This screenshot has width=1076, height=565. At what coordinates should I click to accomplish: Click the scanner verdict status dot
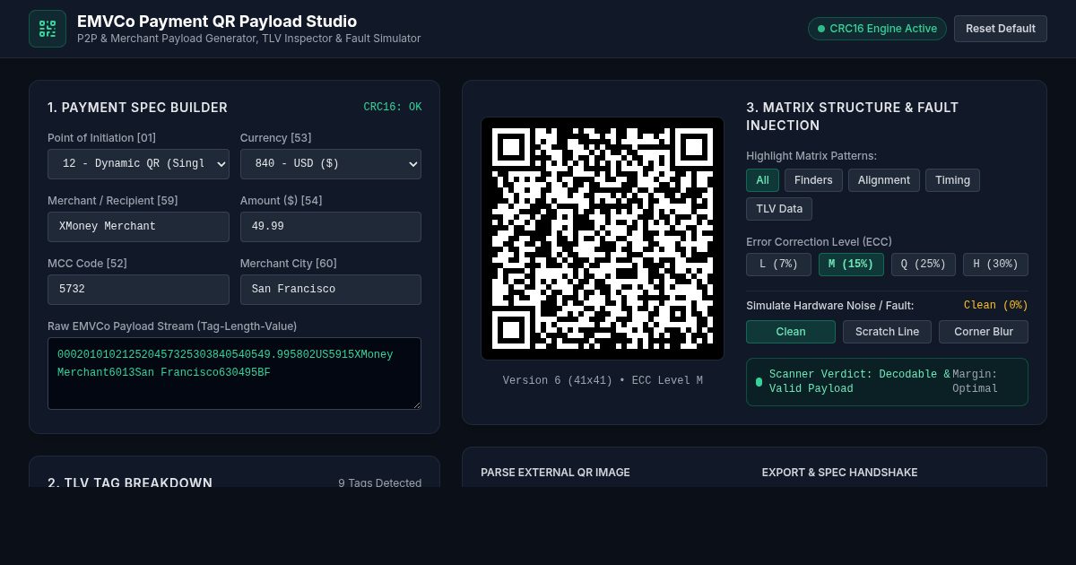coord(759,382)
